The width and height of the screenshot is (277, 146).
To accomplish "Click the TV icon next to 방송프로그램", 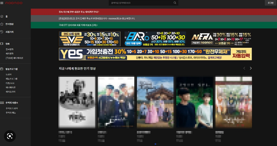I will (2, 69).
